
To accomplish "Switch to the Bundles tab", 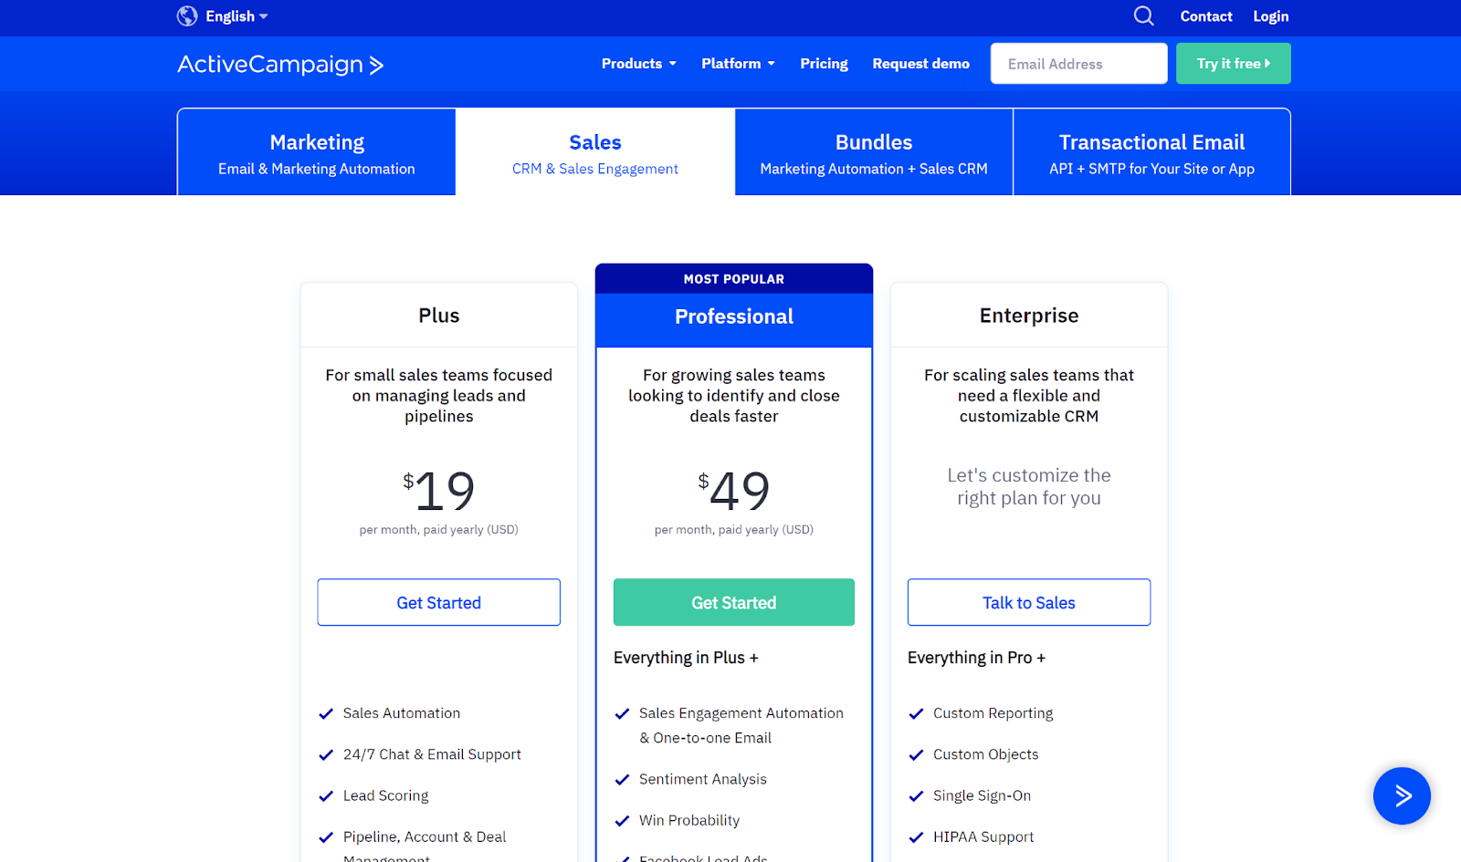I will [x=874, y=152].
